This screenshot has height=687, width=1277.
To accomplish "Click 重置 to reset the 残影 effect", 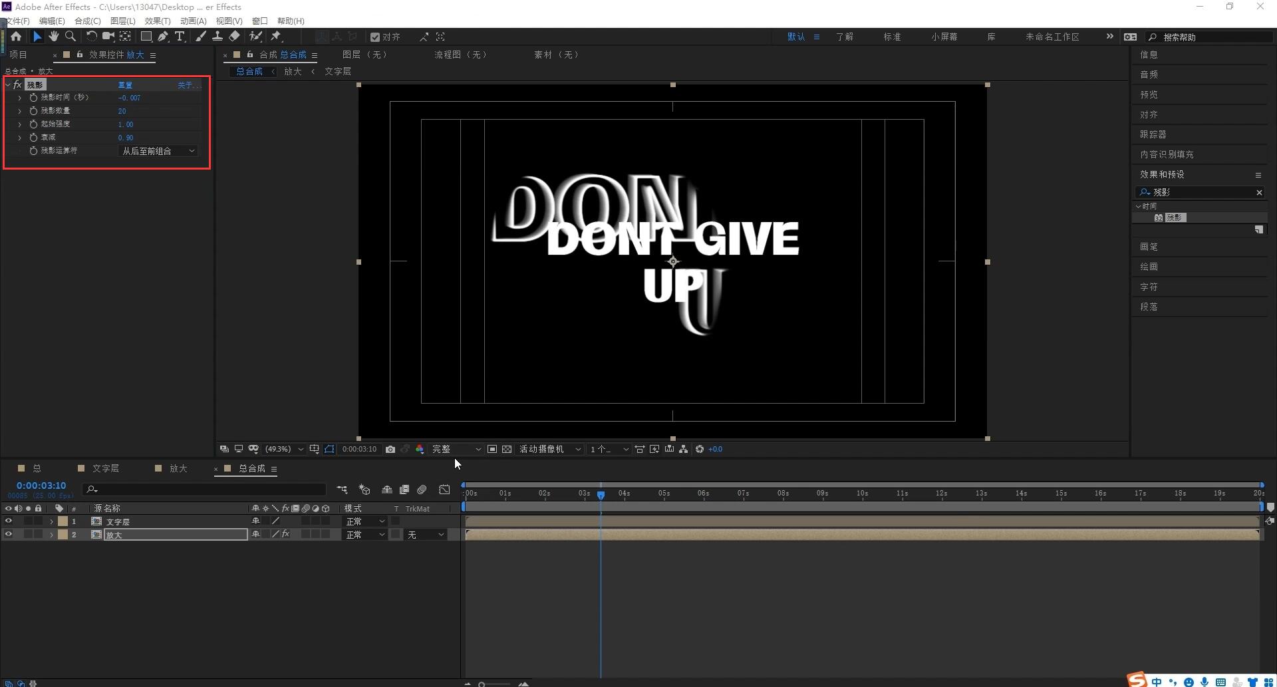I will click(x=125, y=85).
